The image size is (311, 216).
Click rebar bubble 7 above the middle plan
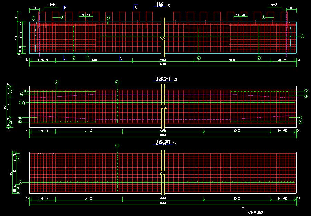pos(57,82)
